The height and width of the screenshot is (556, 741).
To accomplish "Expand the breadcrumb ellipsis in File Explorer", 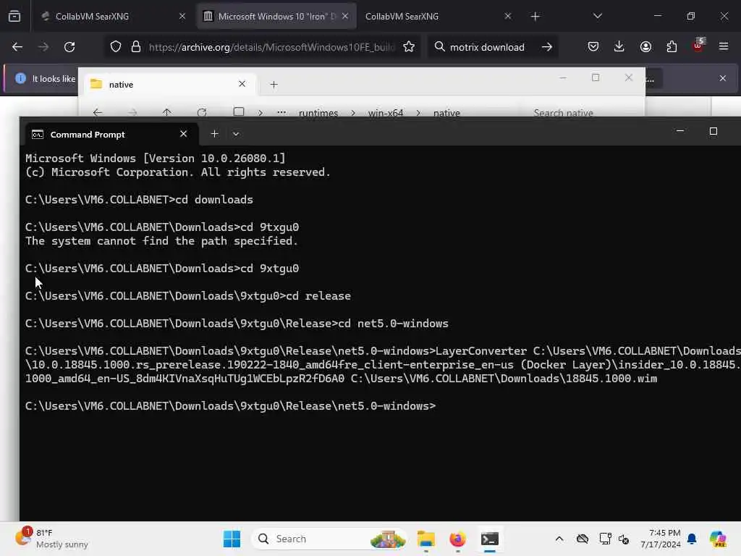I will pos(281,112).
